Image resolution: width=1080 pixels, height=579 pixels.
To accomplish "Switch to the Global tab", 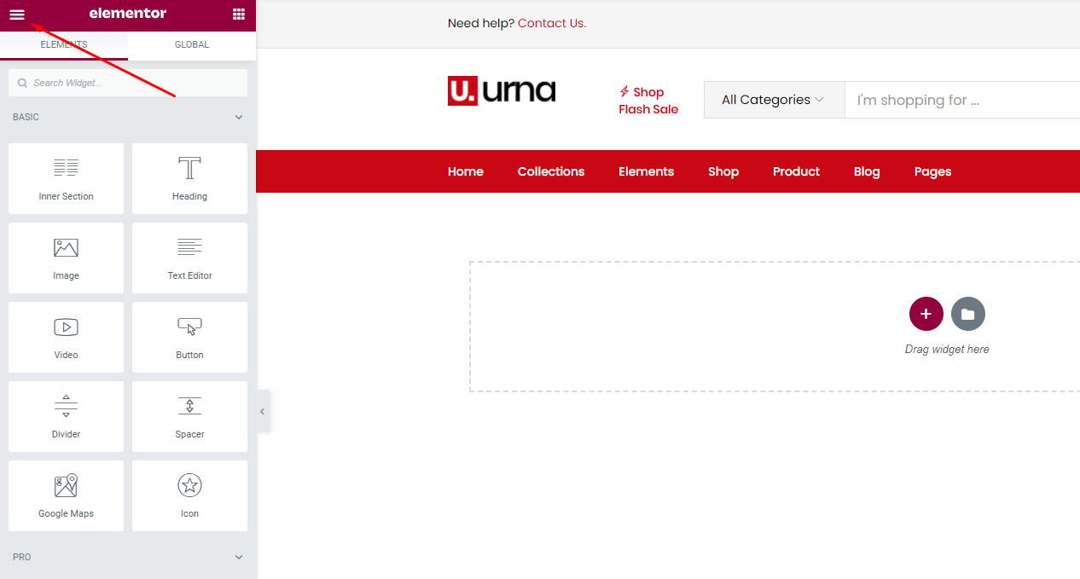I will [x=192, y=44].
